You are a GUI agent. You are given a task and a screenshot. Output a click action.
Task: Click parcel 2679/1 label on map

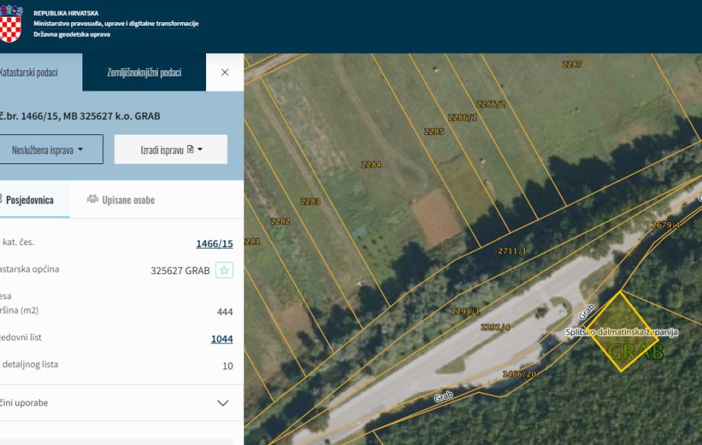tap(665, 224)
